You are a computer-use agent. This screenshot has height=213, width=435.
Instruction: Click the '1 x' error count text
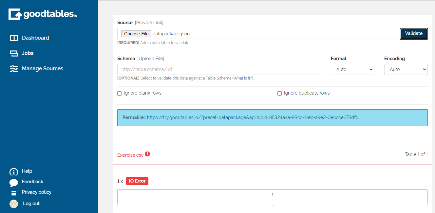pyautogui.click(x=120, y=181)
